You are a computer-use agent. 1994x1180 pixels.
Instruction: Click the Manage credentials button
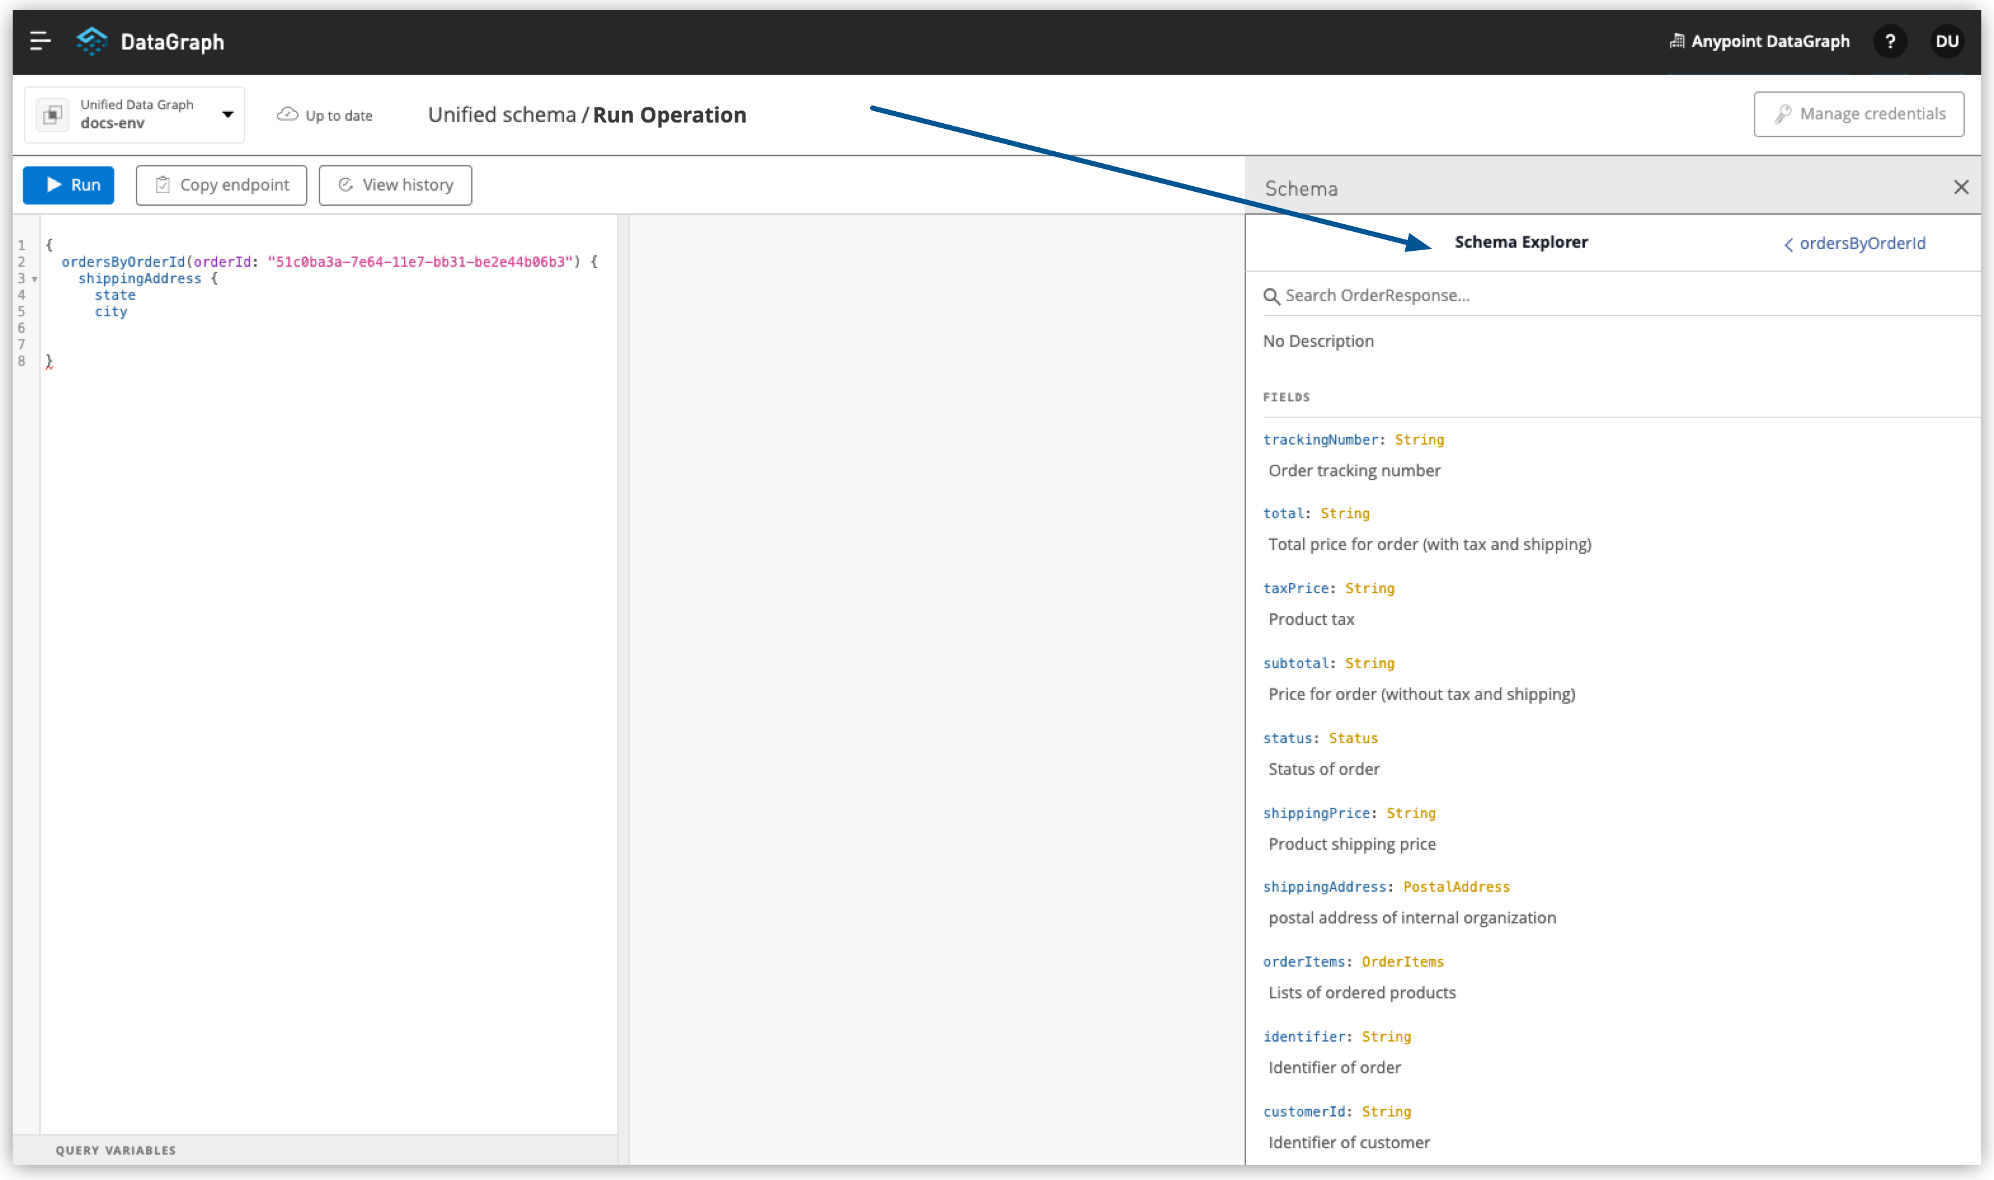click(x=1859, y=114)
